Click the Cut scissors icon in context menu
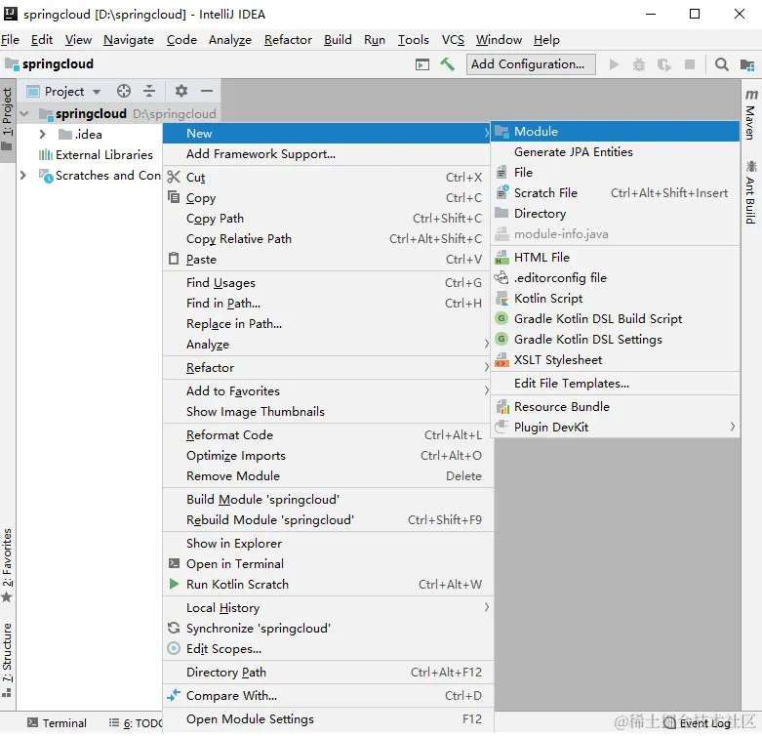Screen dimensions: 762x736 coord(174,177)
